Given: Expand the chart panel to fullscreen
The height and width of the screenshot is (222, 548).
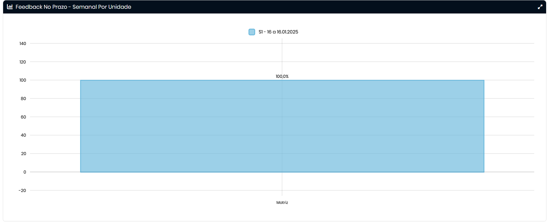Looking at the screenshot, I should (x=540, y=7).
